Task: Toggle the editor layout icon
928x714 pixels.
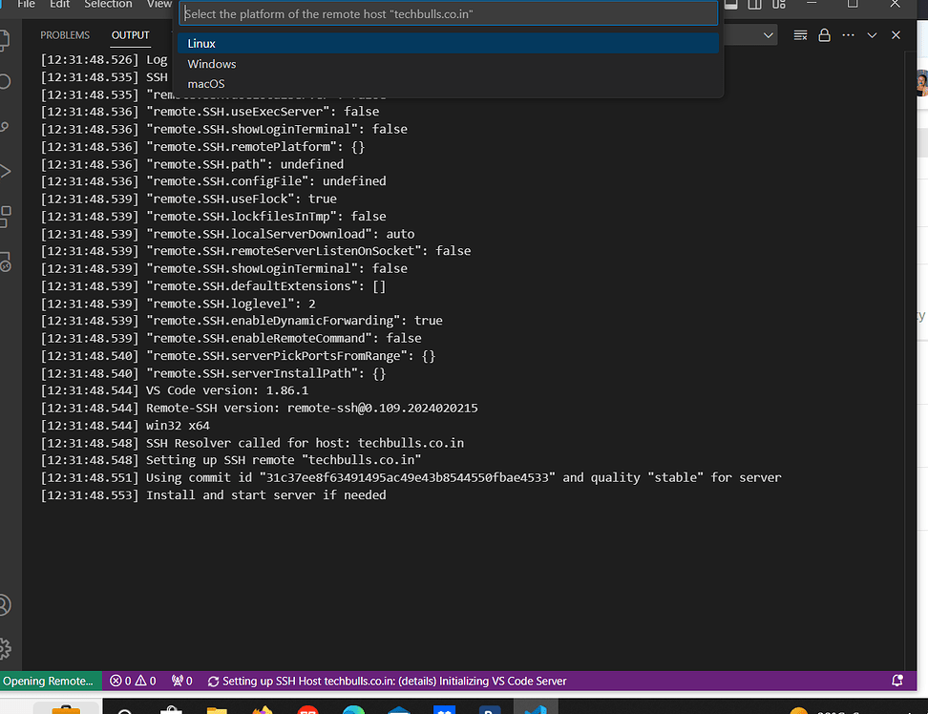Action: click(753, 5)
